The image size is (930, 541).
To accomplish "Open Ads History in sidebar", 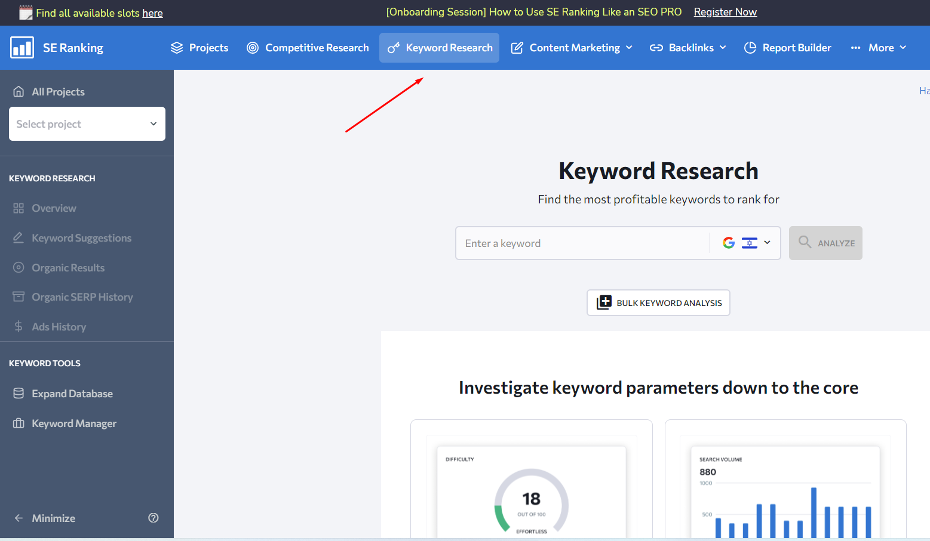I will click(x=59, y=327).
